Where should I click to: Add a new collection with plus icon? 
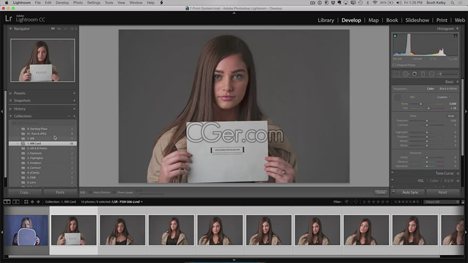coord(74,116)
